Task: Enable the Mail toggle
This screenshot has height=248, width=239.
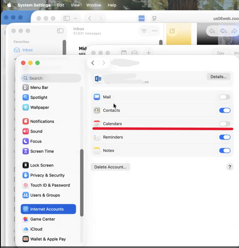Action: 225,97
